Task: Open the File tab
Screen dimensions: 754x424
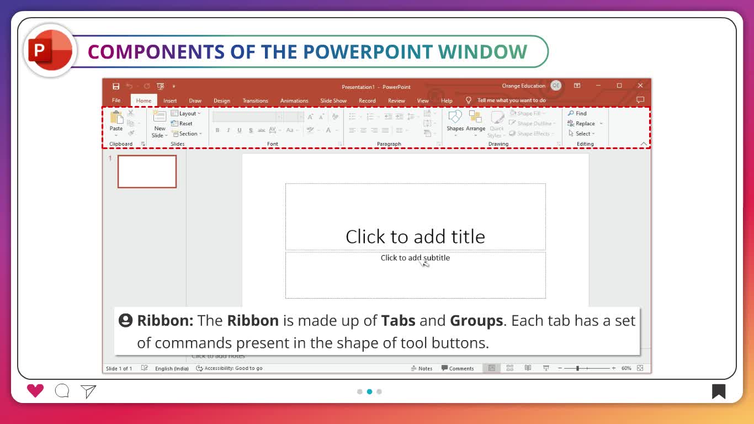Action: point(116,100)
